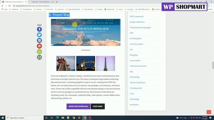Open File Explorer from the taskbar

coord(63,118)
